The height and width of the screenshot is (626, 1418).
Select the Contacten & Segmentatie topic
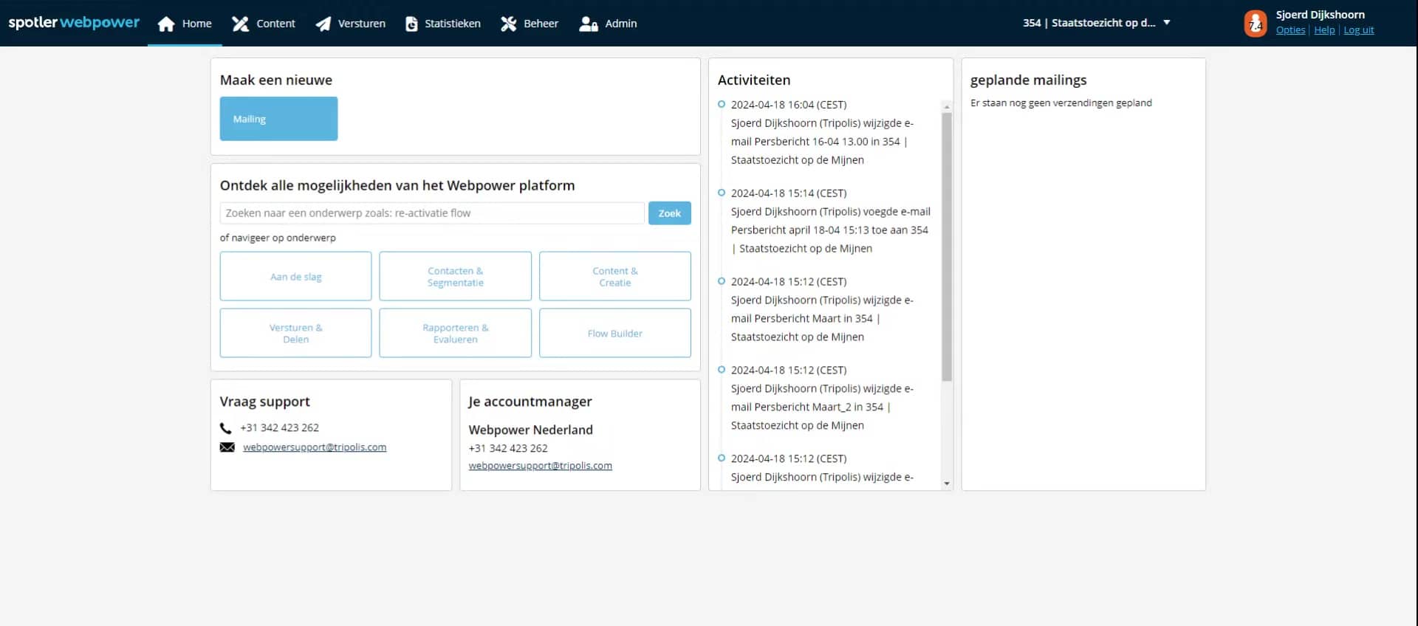point(455,277)
